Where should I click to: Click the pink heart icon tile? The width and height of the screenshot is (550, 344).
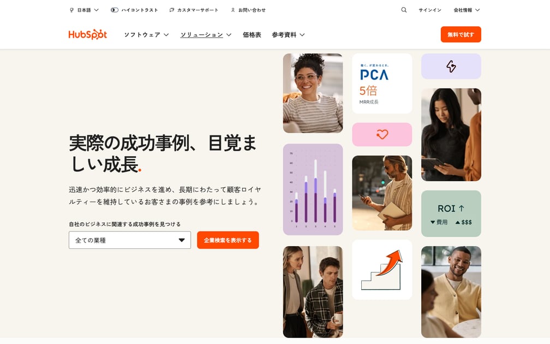coord(382,134)
